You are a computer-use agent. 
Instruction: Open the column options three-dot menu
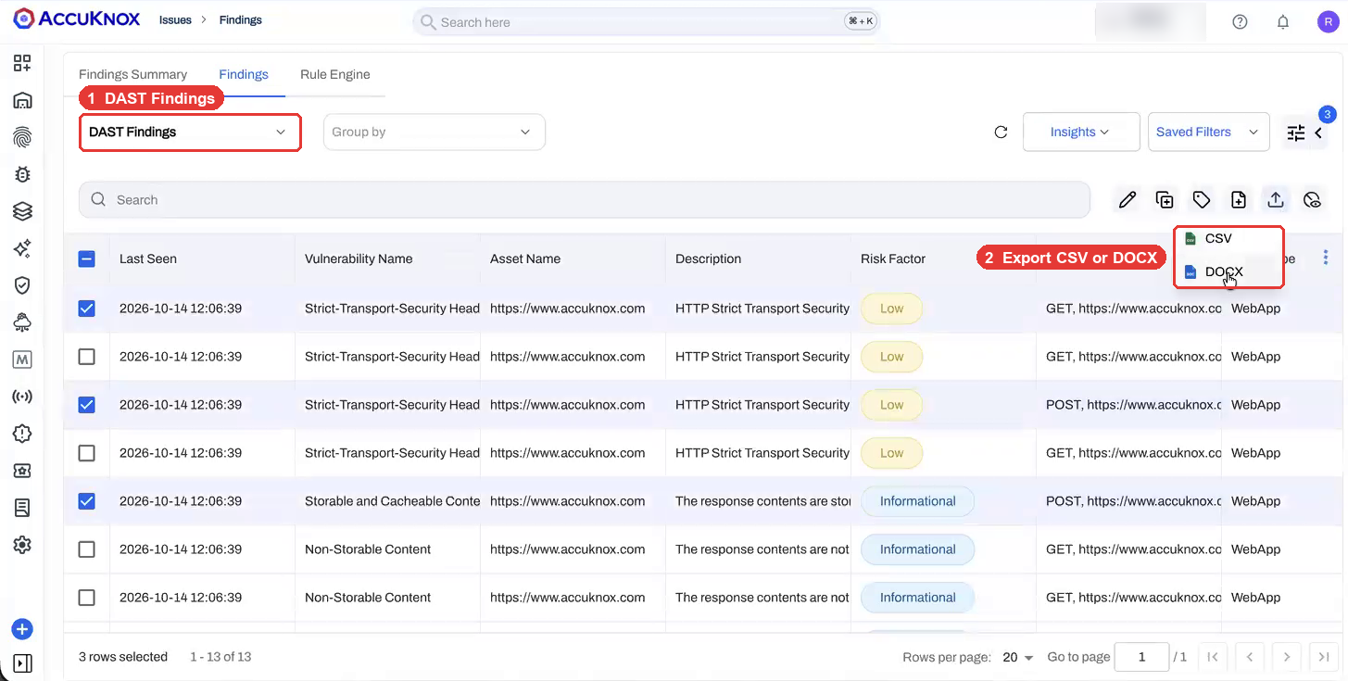pyautogui.click(x=1326, y=258)
